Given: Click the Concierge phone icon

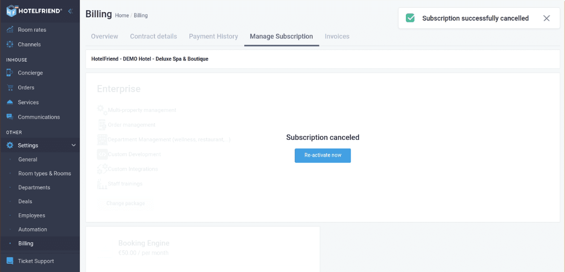Looking at the screenshot, I should click(10, 73).
